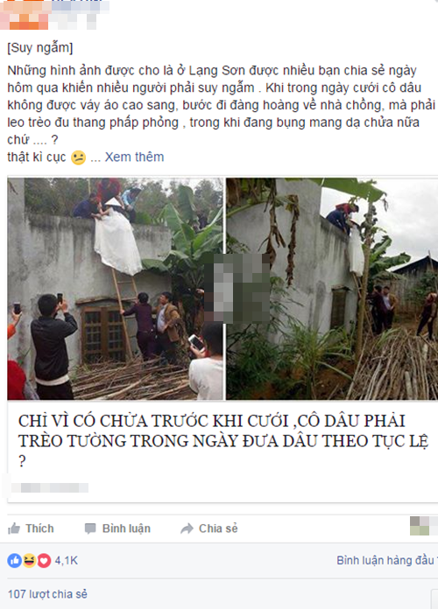The image size is (438, 609).
Task: Open the 107 lượt chia sẻ link
Action: click(47, 594)
